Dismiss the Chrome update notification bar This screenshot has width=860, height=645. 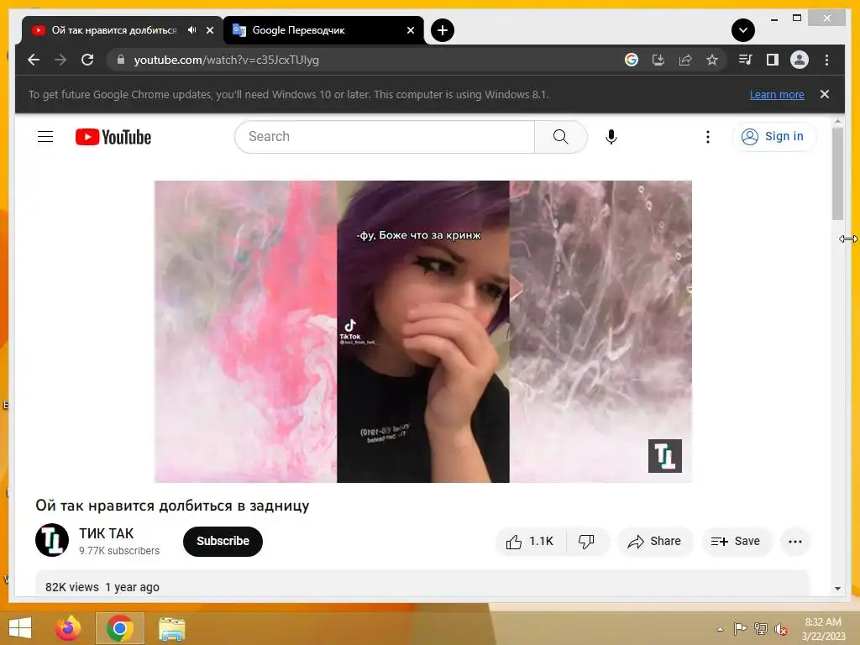pos(825,94)
